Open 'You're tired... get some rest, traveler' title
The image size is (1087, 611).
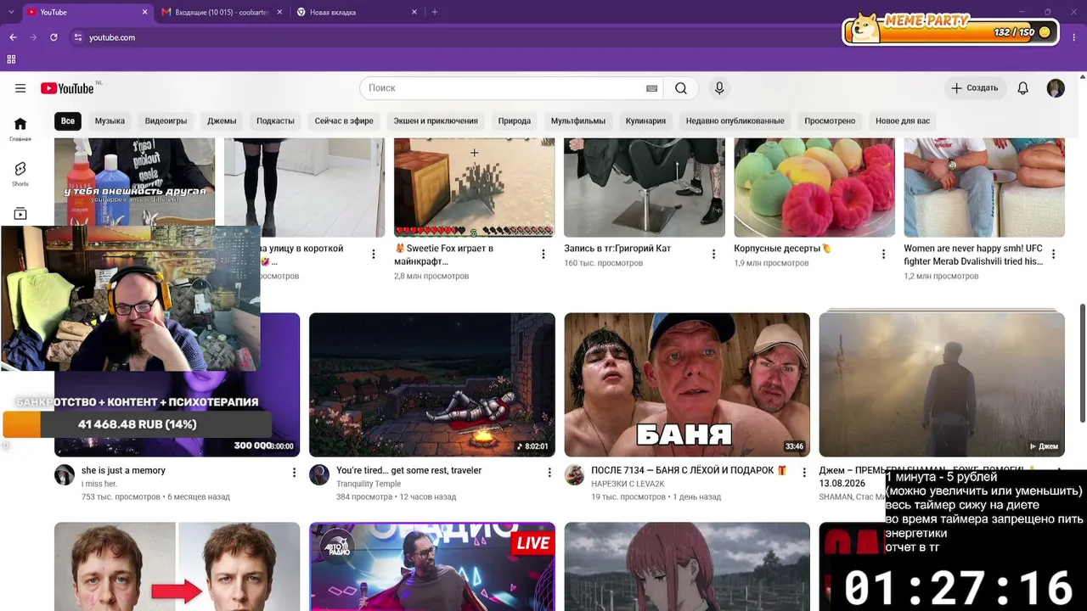coord(408,470)
